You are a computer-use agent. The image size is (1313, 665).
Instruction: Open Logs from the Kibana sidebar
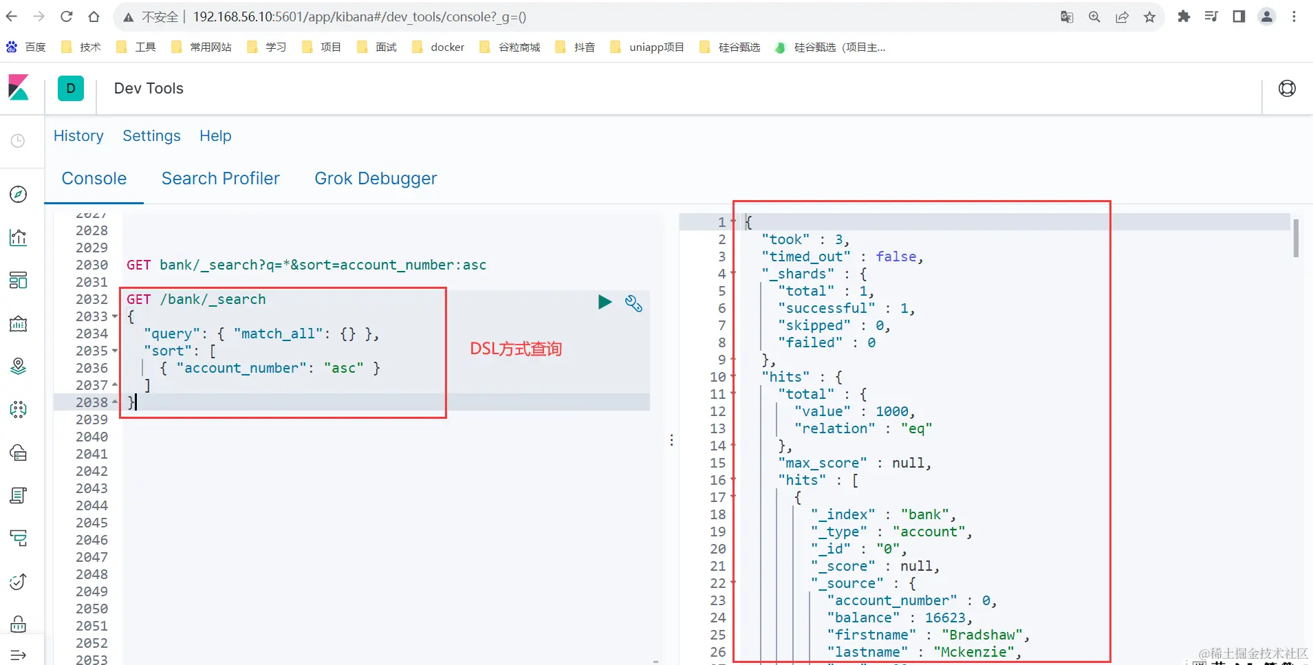pos(19,495)
